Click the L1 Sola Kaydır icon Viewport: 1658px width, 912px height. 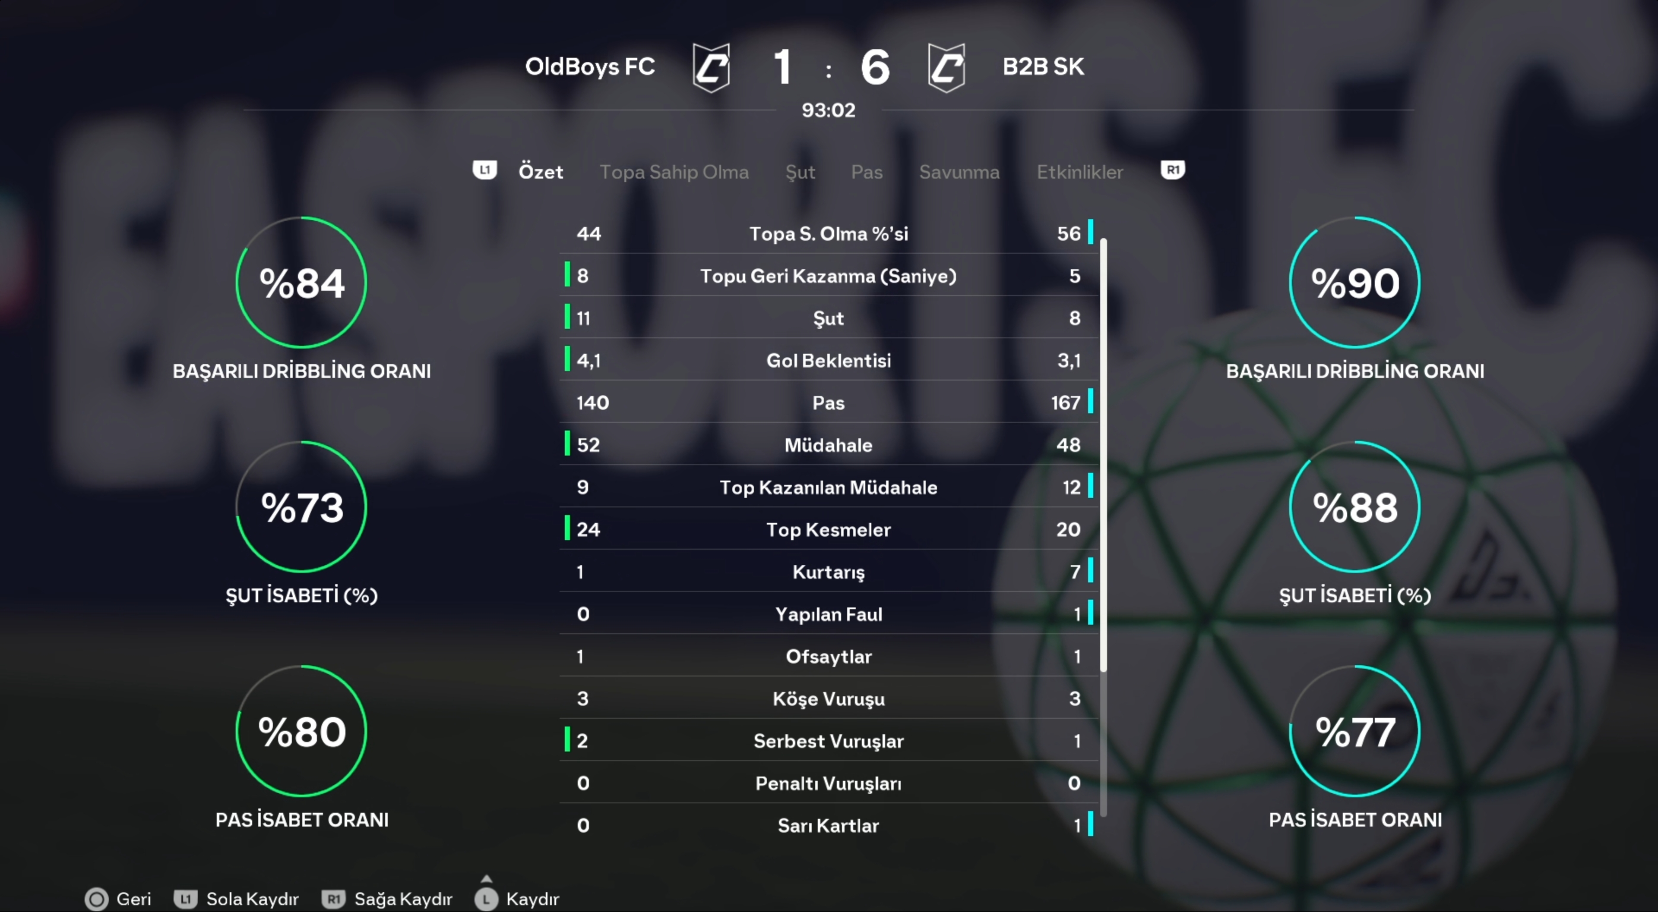click(185, 899)
